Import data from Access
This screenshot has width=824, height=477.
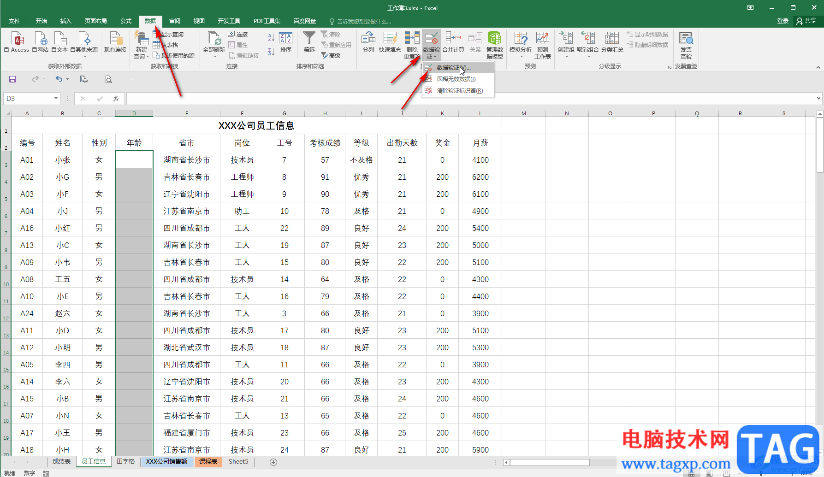click(17, 42)
